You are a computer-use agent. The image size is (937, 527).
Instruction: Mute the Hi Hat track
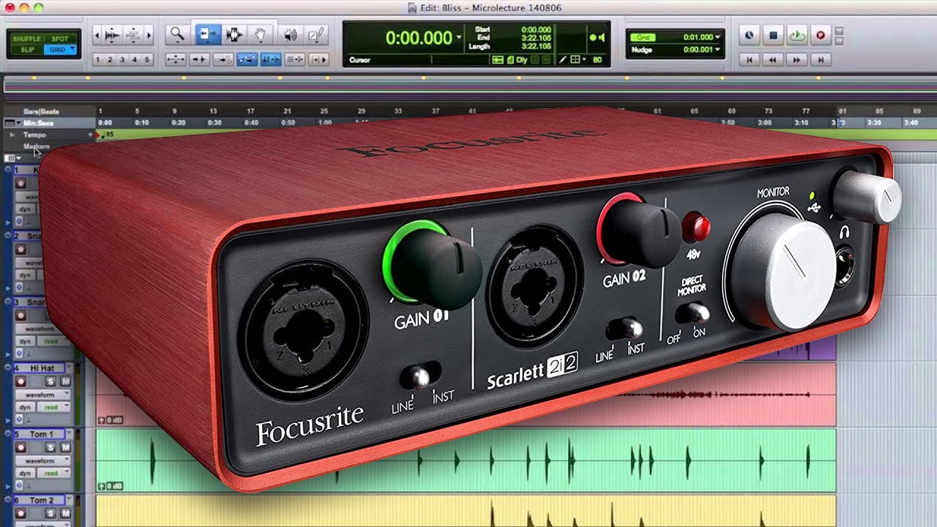coord(65,382)
